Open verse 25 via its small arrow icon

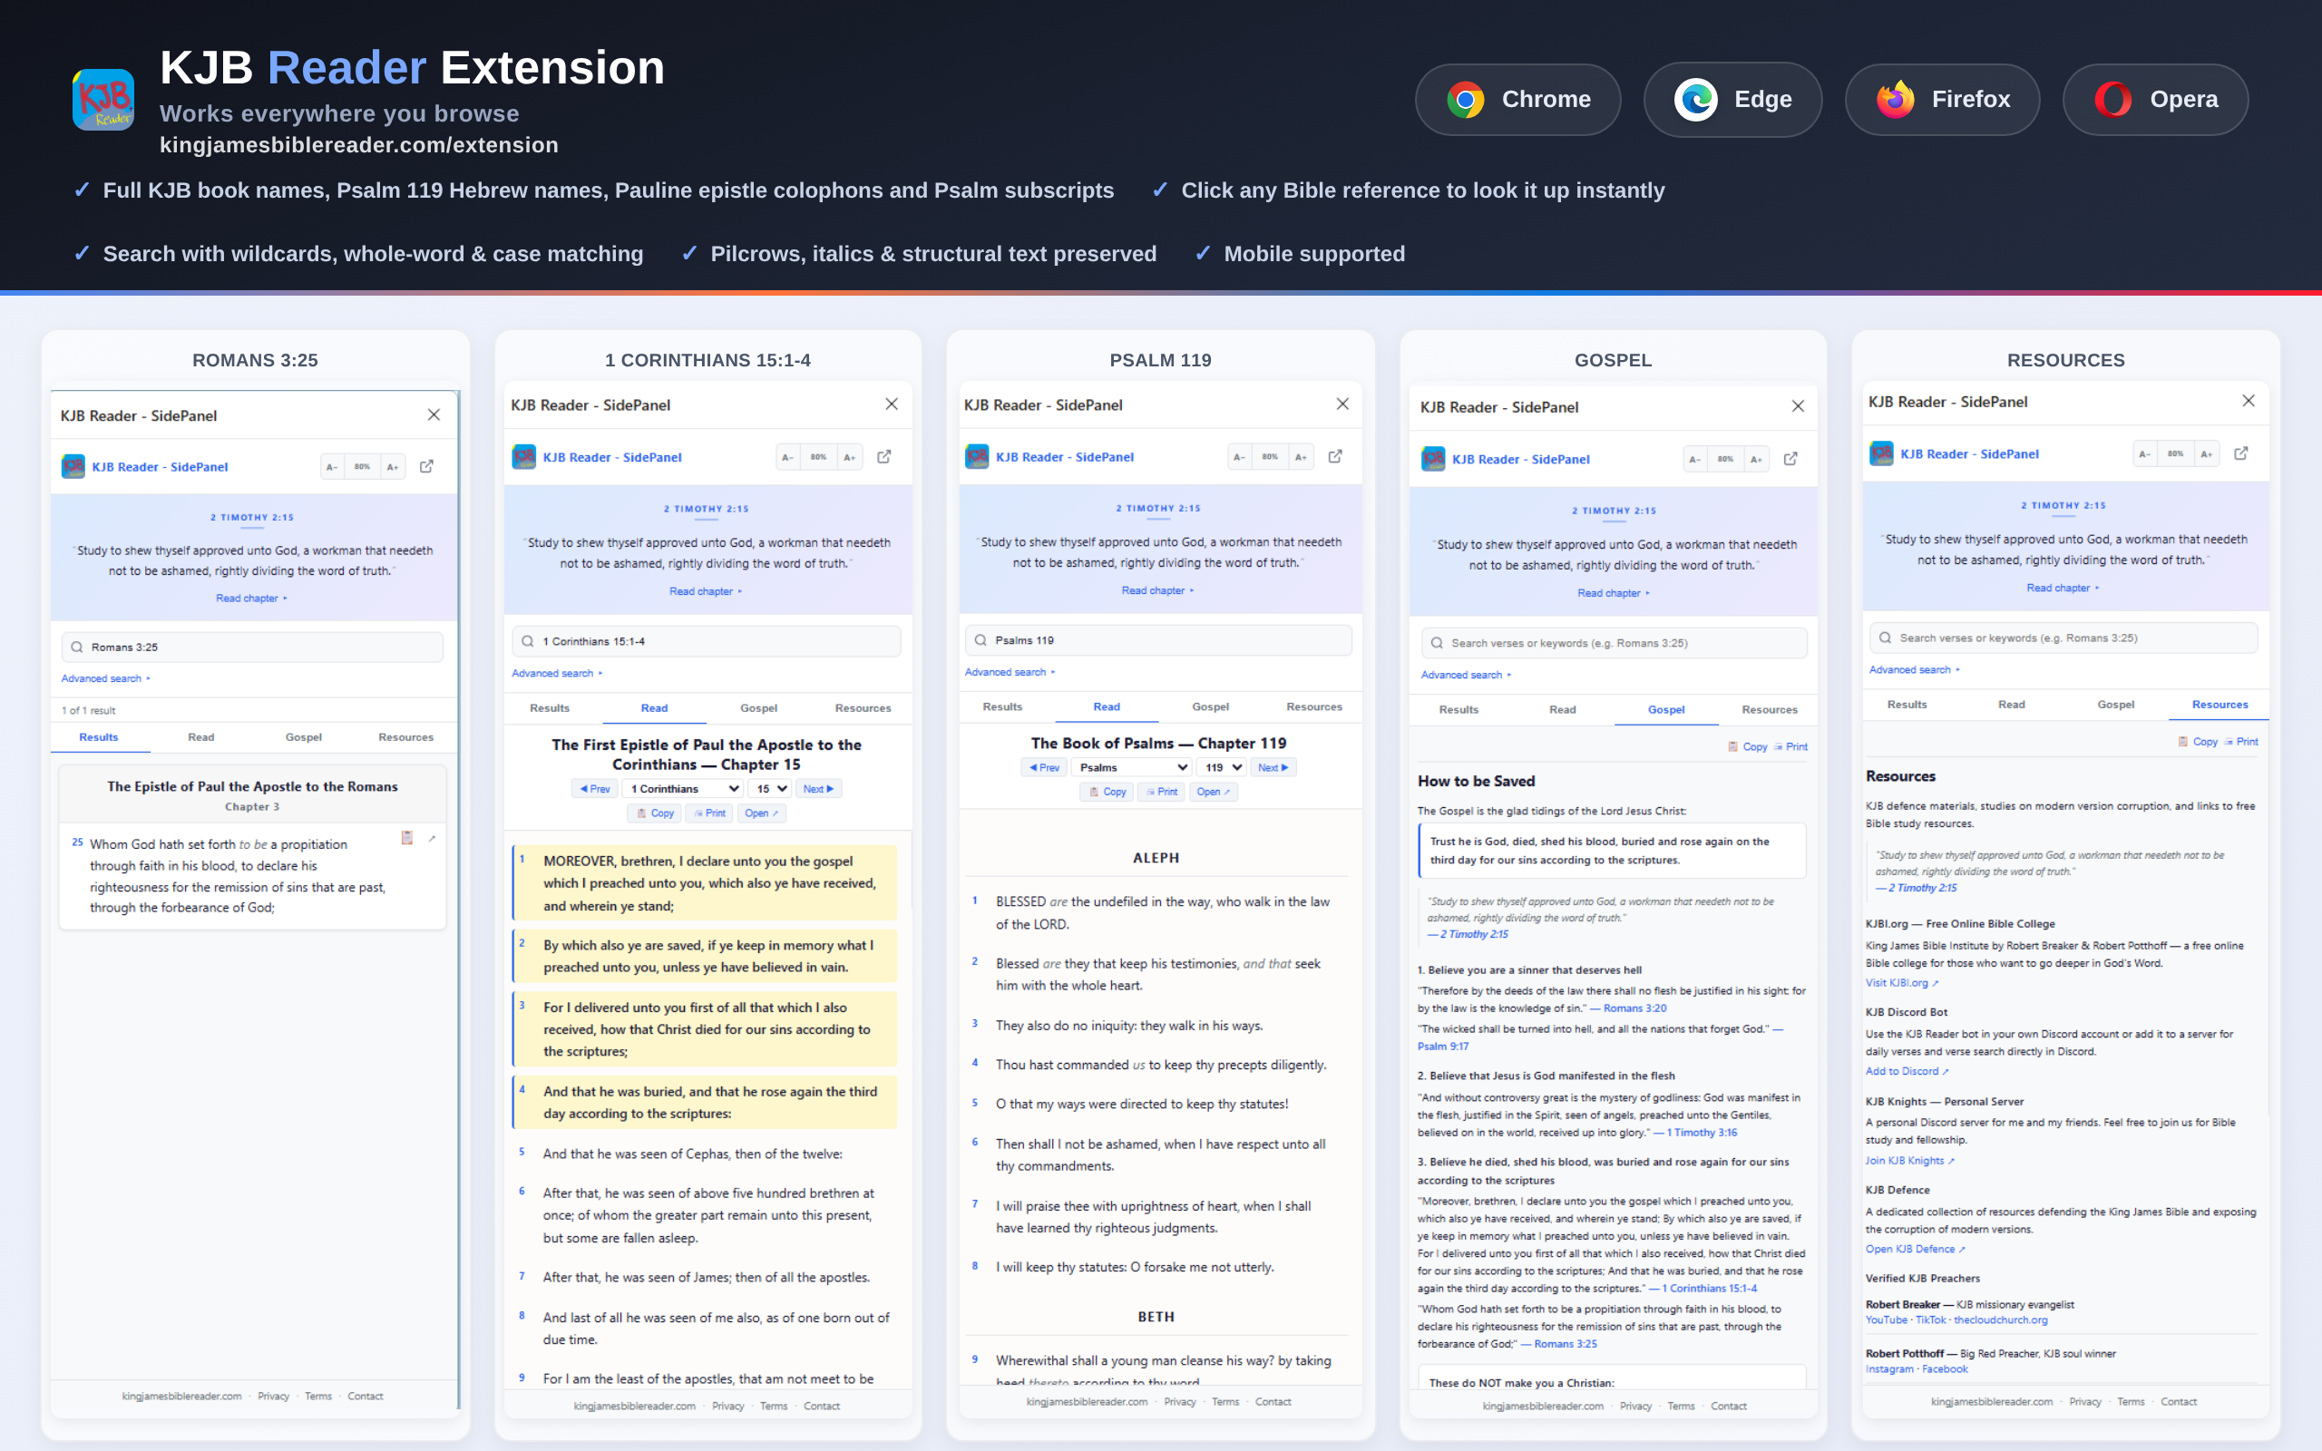click(x=432, y=838)
